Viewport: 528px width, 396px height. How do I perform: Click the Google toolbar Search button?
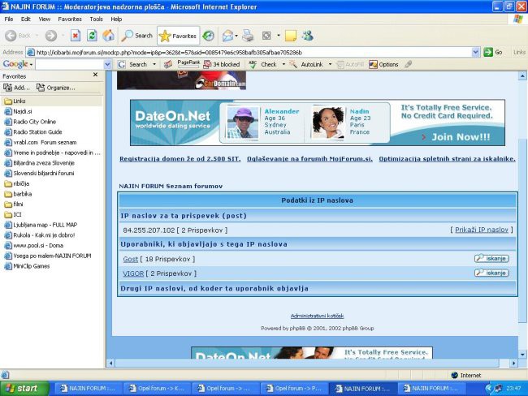click(133, 64)
